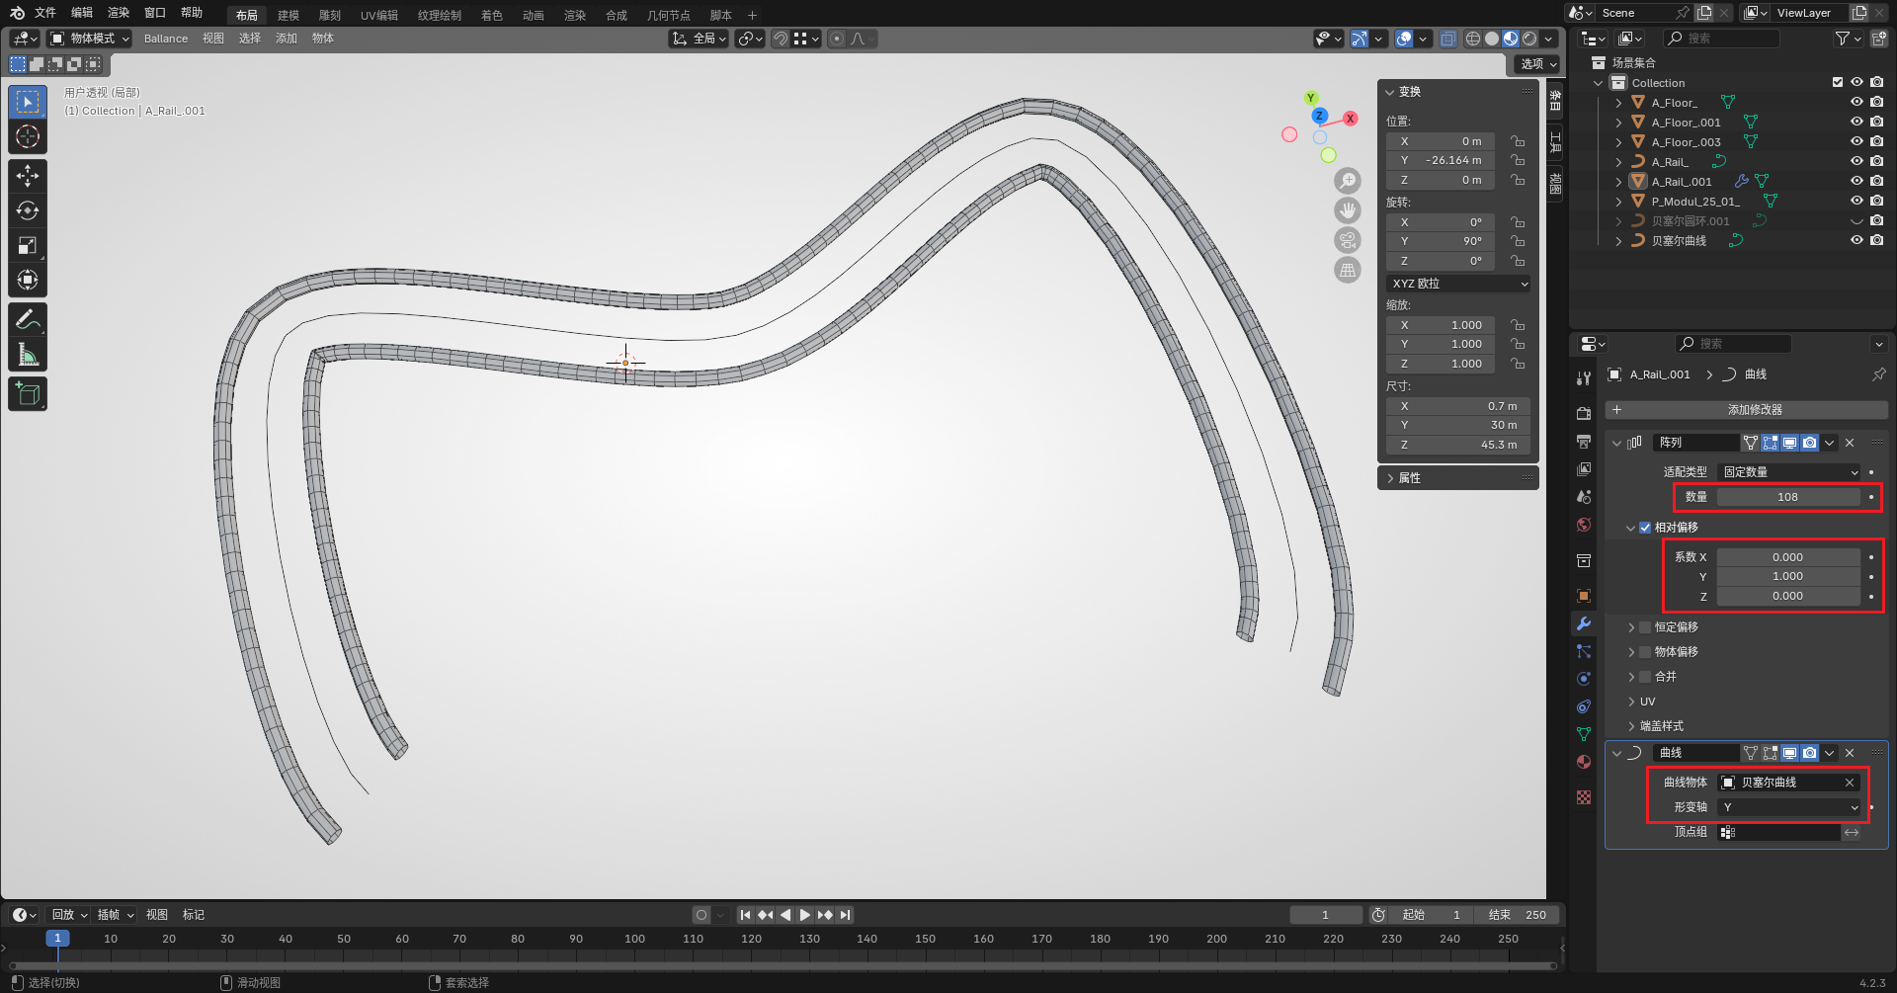Click the pan view hand icon
This screenshot has width=1897, height=993.
pyautogui.click(x=1348, y=210)
